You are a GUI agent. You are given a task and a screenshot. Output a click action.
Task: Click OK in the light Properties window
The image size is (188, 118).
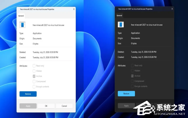point(46,106)
